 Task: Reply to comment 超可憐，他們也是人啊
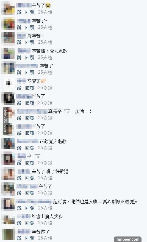click(x=30, y=208)
